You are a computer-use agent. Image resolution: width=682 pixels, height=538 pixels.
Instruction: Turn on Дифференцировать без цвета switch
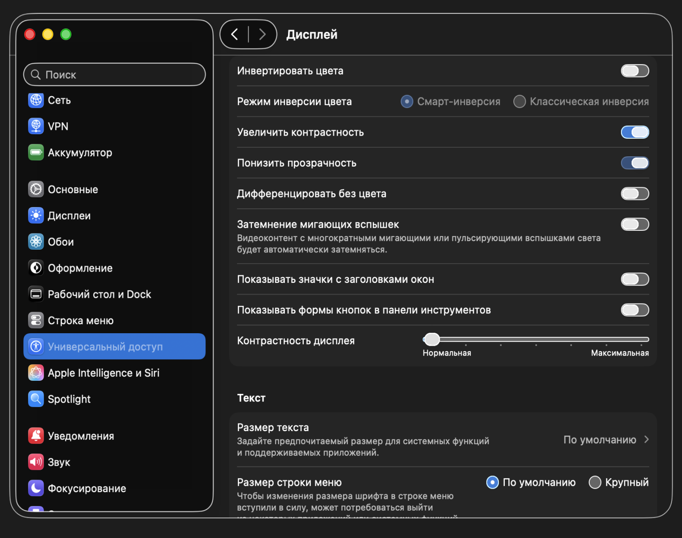pyautogui.click(x=635, y=194)
